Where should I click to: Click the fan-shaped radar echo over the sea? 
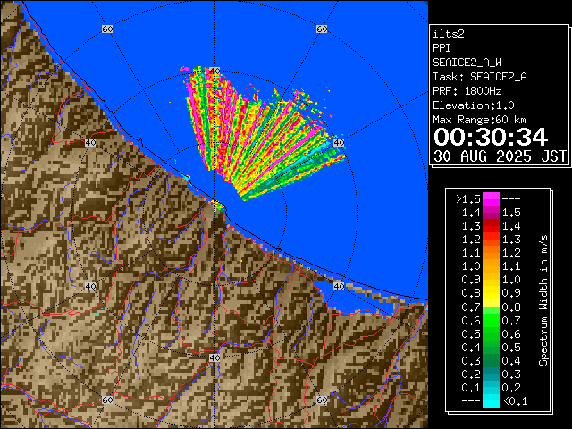point(259,134)
